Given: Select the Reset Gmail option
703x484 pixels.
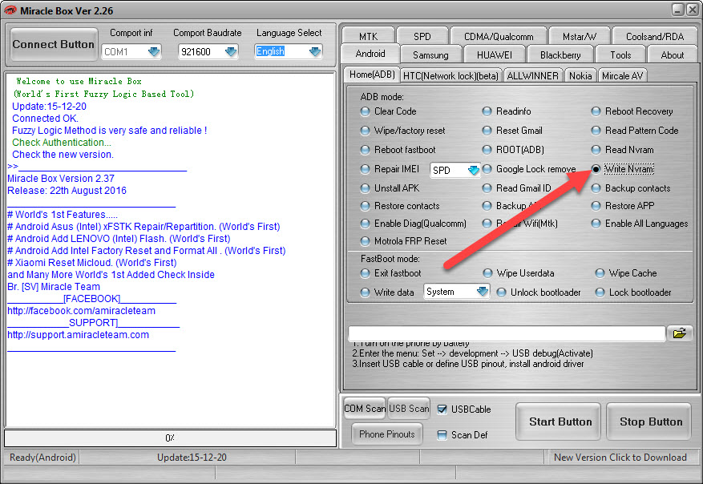Looking at the screenshot, I should 487,131.
